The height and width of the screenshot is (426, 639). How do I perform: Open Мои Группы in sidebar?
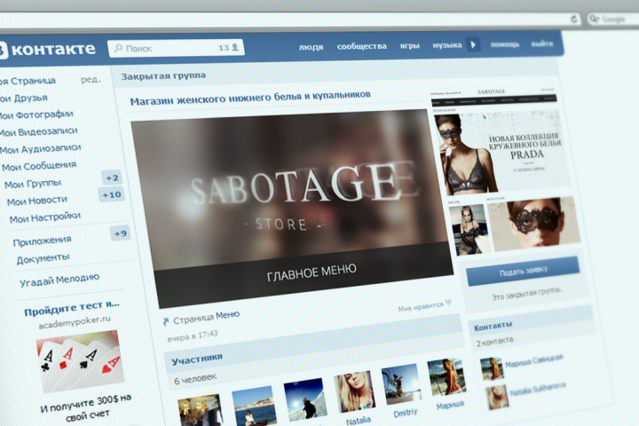[x=33, y=184]
